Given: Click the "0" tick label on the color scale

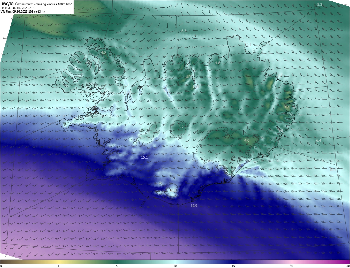Looking at the screenshot, I should tap(1, 266).
